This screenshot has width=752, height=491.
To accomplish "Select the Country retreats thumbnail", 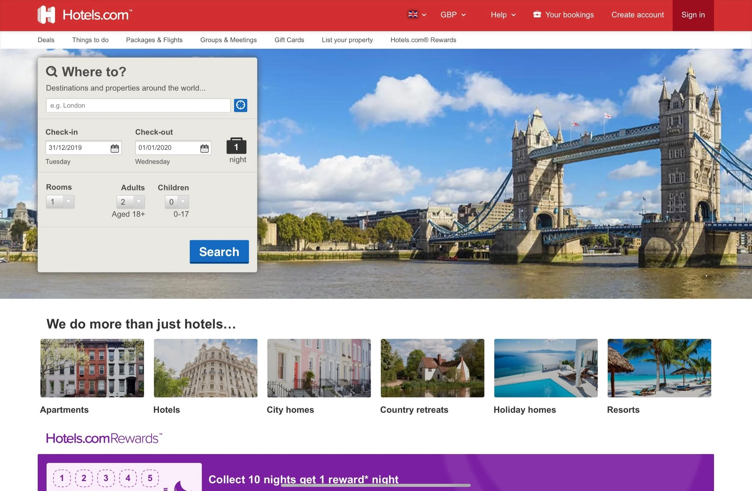I will (x=432, y=368).
